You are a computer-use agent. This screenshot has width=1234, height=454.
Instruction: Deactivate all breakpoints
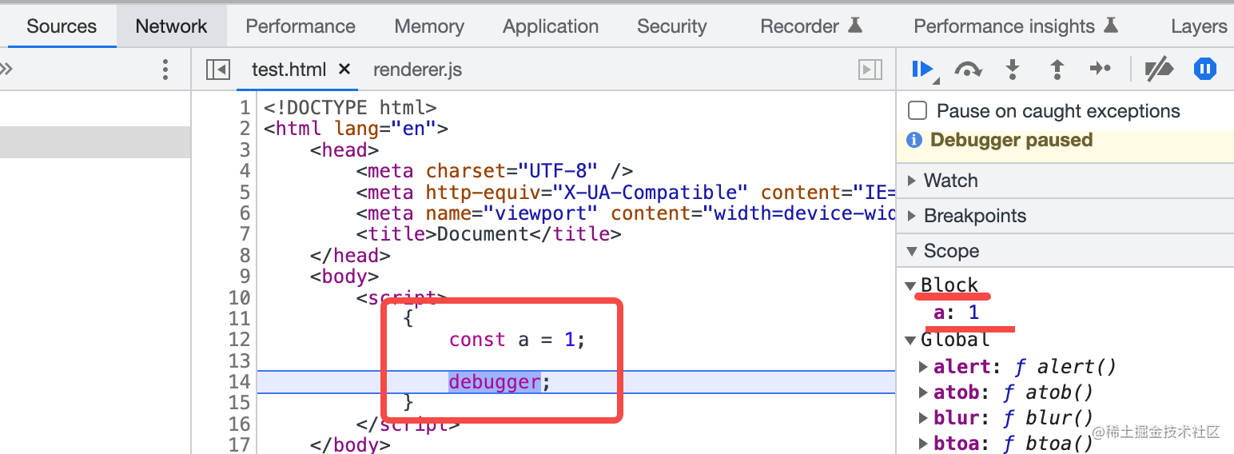click(1158, 70)
